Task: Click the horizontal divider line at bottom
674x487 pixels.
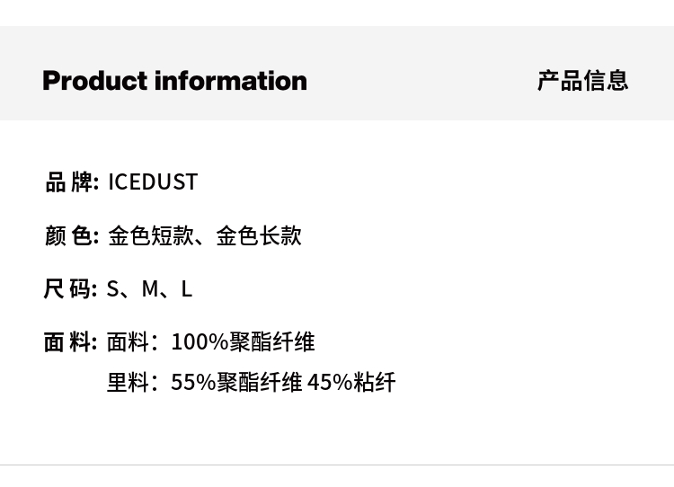Action: (x=337, y=465)
